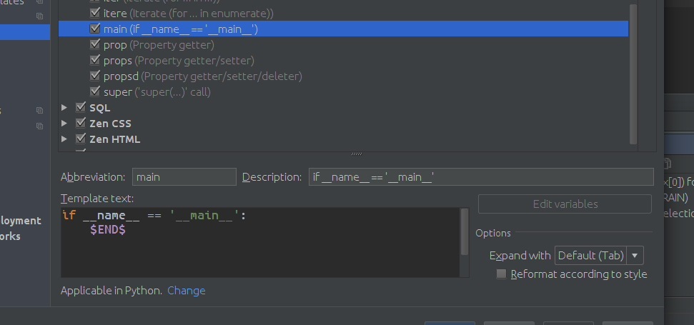The height and width of the screenshot is (325, 694).
Task: Click the Abbreviation input field
Action: click(184, 177)
